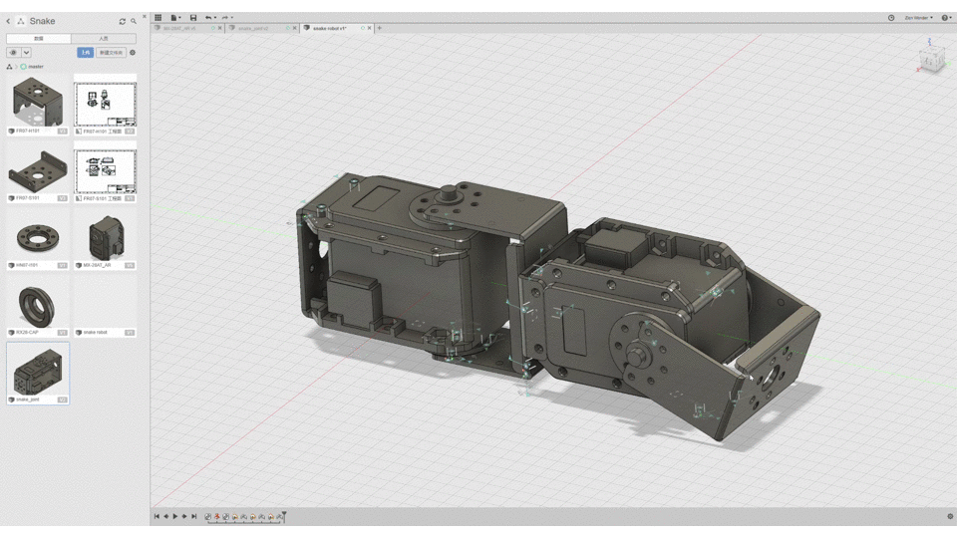Click the version badge on snake_joint
The height and width of the screenshot is (538, 957).
pos(62,400)
